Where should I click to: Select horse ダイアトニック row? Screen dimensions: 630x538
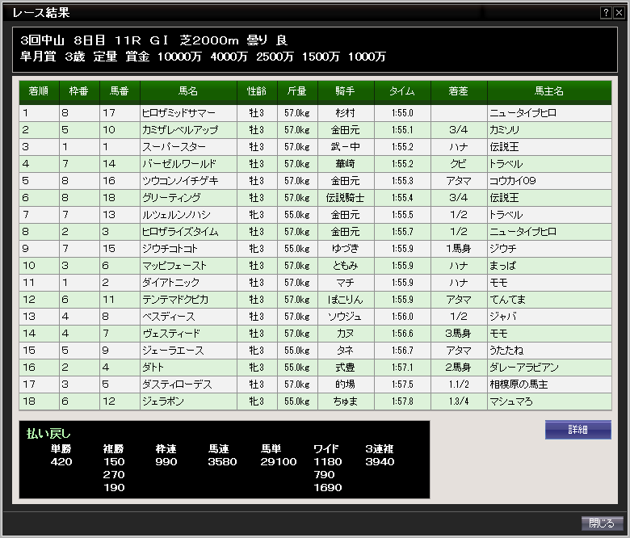[315, 283]
